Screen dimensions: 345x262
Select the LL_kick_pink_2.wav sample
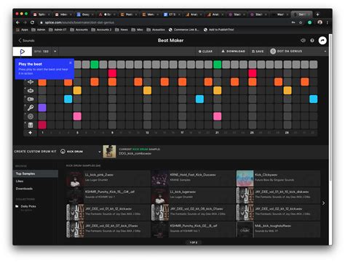point(108,179)
